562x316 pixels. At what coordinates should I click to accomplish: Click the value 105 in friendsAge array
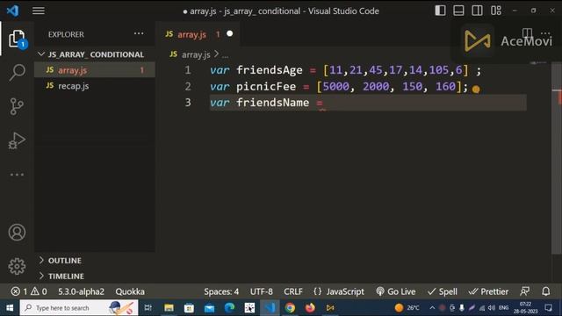pyautogui.click(x=439, y=70)
